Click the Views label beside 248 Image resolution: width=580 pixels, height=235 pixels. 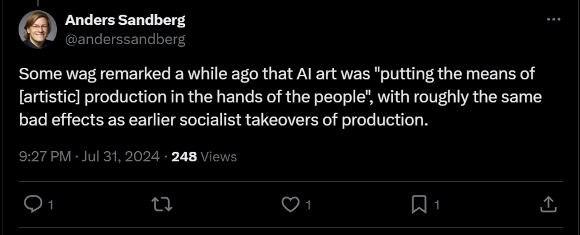(218, 156)
